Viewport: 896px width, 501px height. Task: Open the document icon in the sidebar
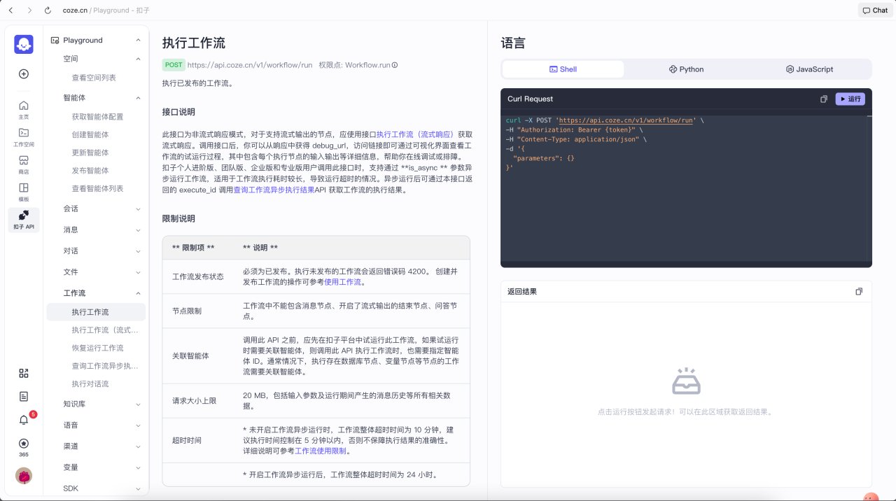(x=24, y=396)
